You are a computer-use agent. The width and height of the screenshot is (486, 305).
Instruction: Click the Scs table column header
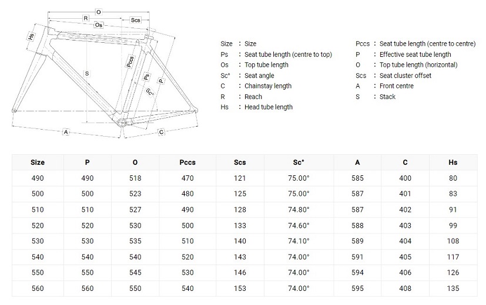(240, 162)
